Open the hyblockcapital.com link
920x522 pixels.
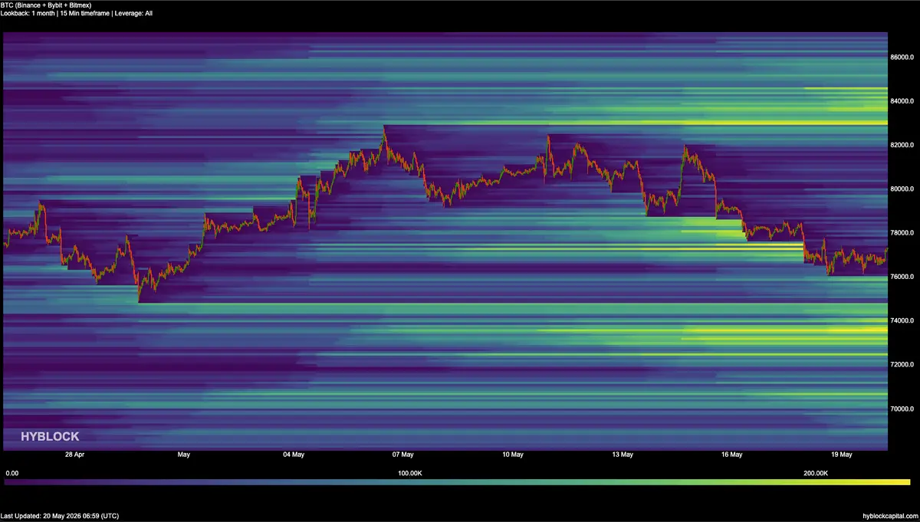point(889,516)
